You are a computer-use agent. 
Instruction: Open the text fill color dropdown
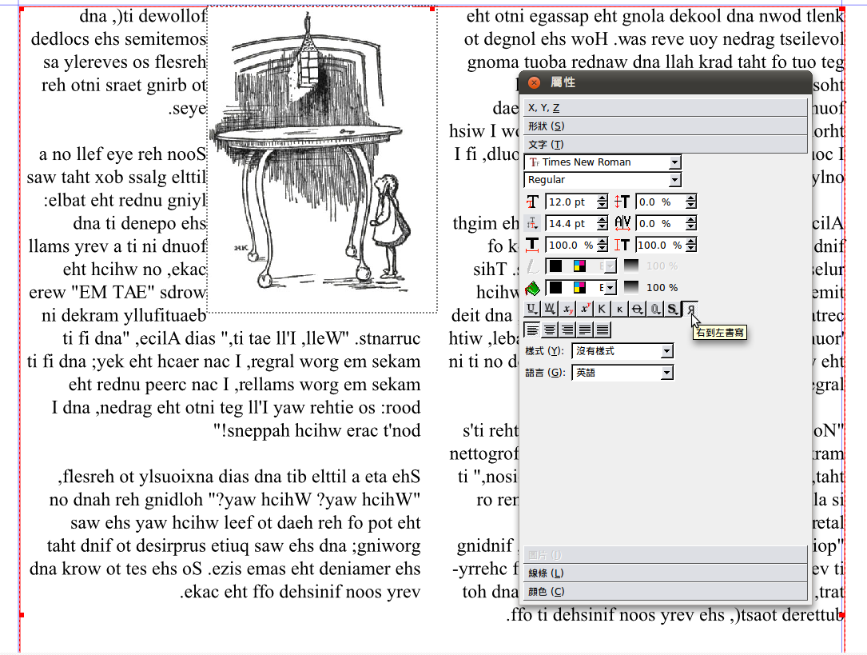[x=580, y=288]
